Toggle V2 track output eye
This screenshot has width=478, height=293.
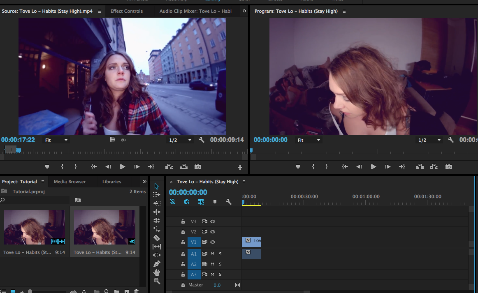point(213,232)
